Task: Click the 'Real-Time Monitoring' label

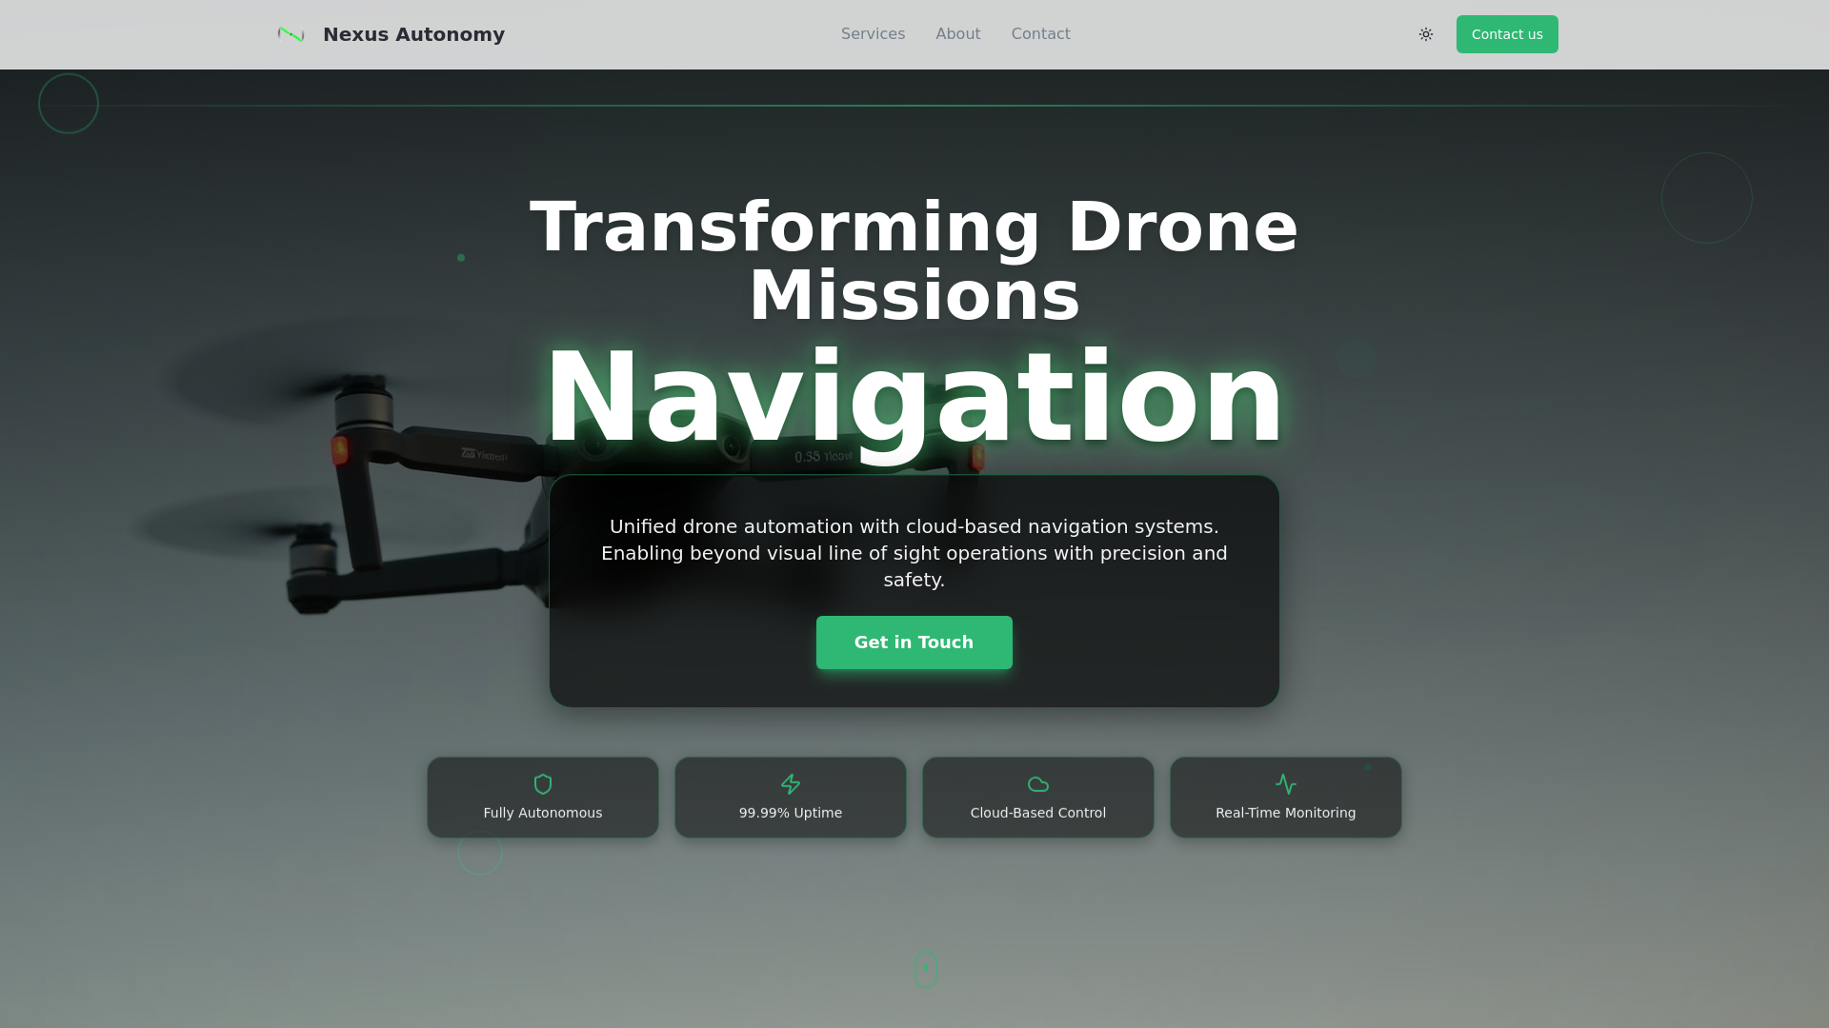Action: pos(1286,813)
